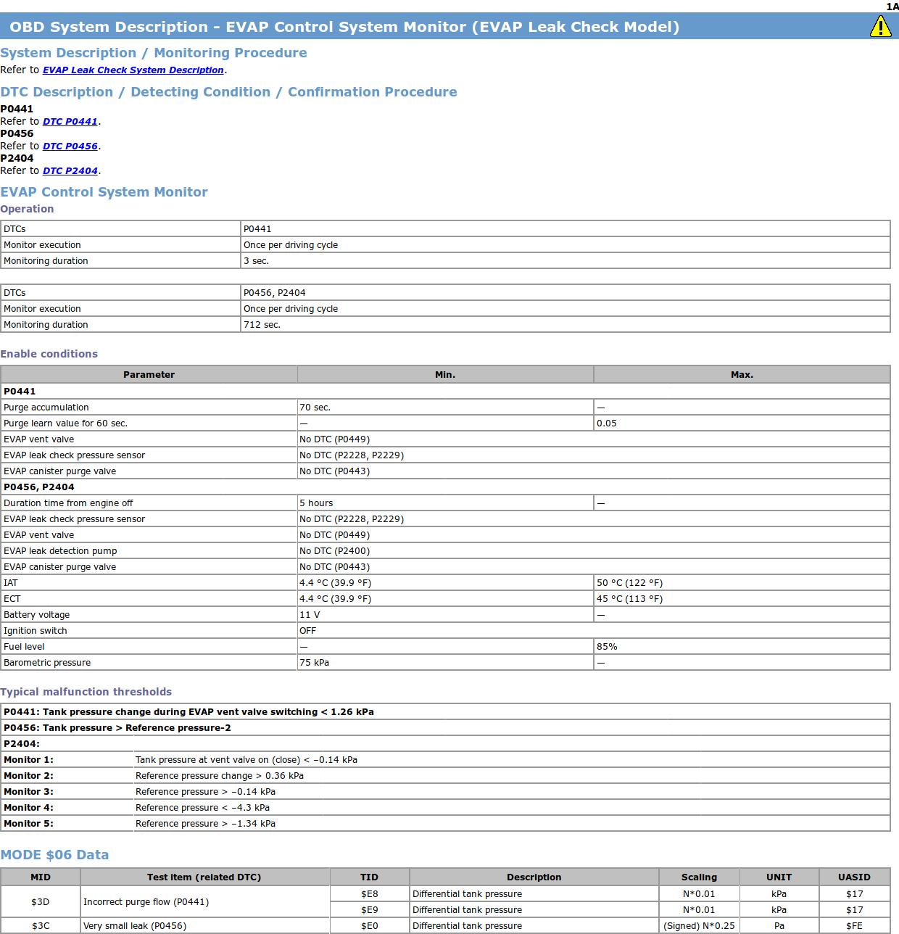Select the Barometric pressure parameter row
The height and width of the screenshot is (934, 899).
[x=47, y=663]
